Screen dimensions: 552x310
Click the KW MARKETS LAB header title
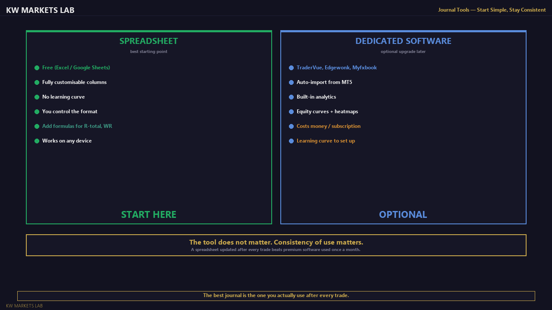[40, 10]
